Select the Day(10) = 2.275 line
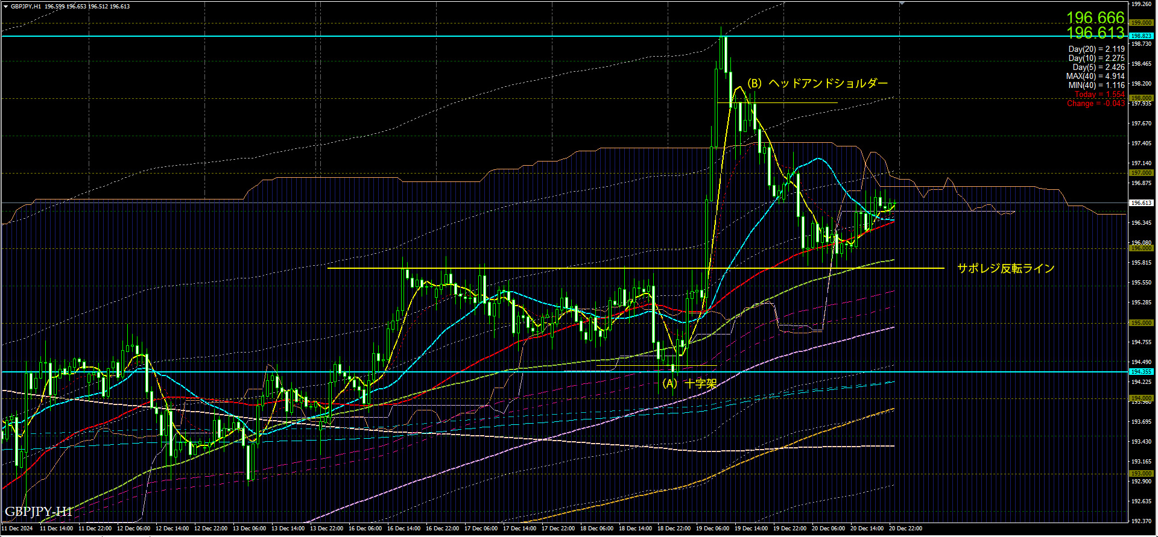Screen dimensions: 1158x537 click(x=1096, y=58)
